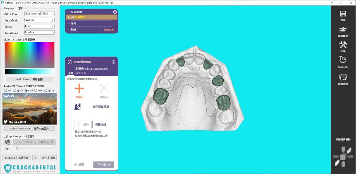Click the Clear (清除) button
This screenshot has width=356, height=174.
[x=83, y=124]
